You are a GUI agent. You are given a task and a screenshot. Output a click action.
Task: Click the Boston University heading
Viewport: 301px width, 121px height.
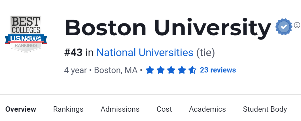[168, 28]
